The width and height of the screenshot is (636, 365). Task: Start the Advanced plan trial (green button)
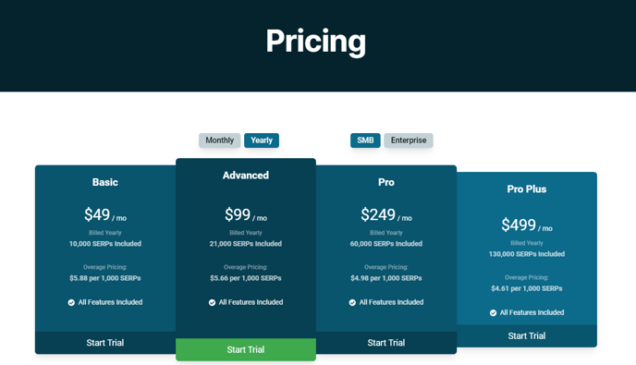(246, 349)
